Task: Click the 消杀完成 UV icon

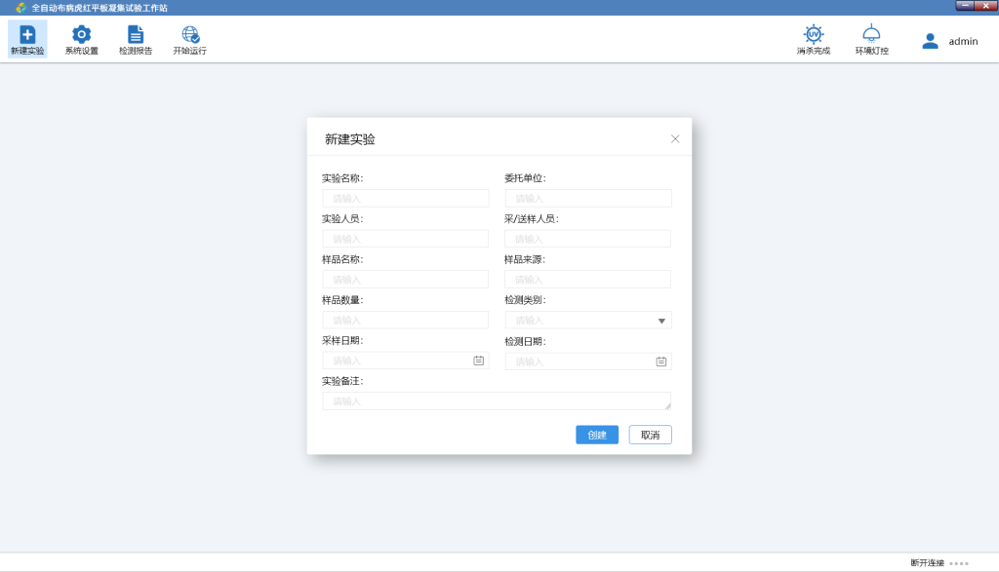Action: click(x=813, y=34)
